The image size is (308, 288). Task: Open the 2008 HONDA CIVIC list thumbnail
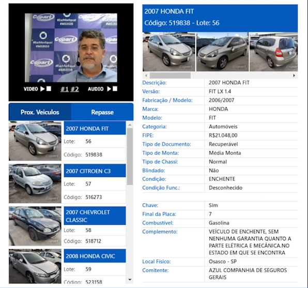coord(35,266)
